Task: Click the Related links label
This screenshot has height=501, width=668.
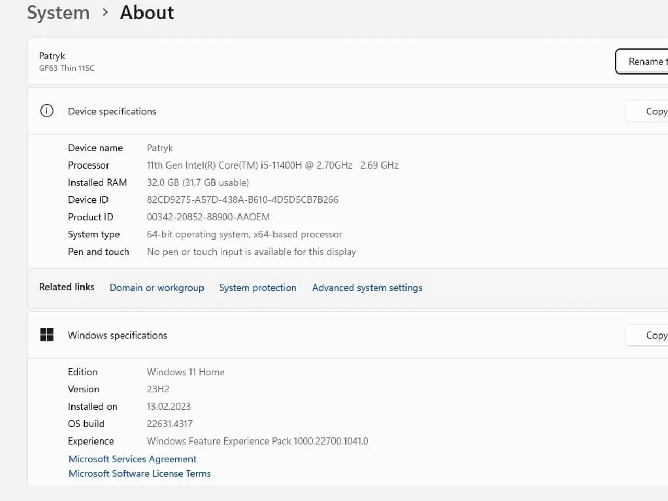Action: click(x=67, y=287)
